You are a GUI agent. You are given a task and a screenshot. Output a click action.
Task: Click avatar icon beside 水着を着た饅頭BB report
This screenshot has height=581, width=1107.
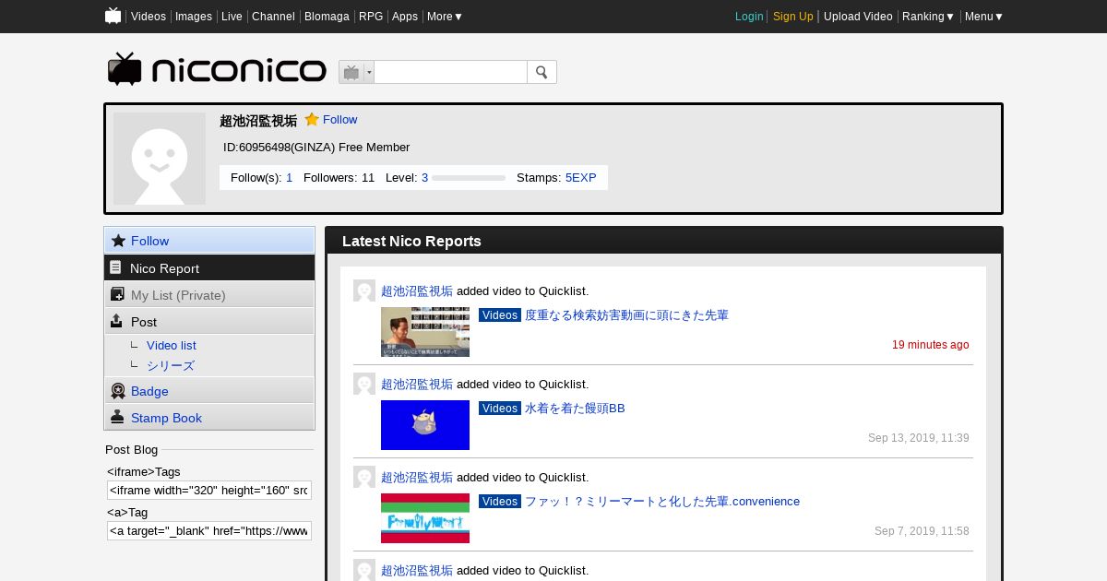coord(364,384)
